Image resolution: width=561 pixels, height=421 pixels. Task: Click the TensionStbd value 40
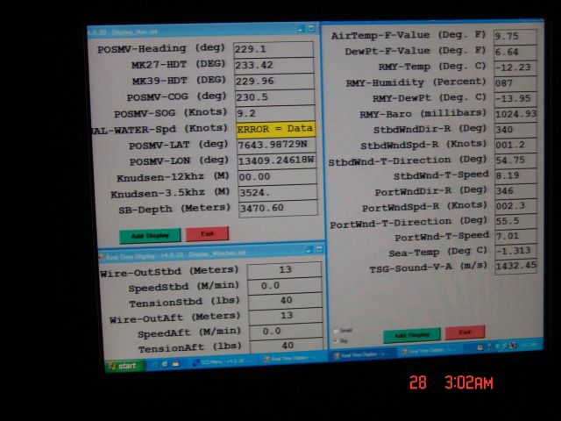click(285, 301)
